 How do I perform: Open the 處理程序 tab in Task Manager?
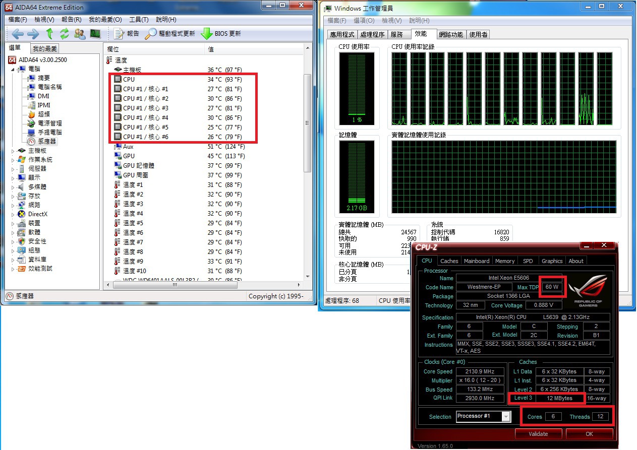372,34
